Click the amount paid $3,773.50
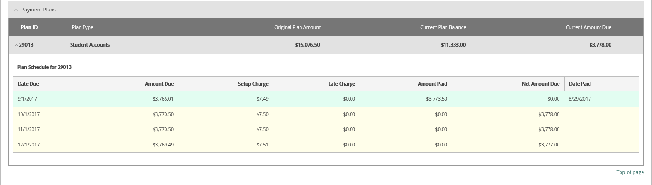 [436, 99]
